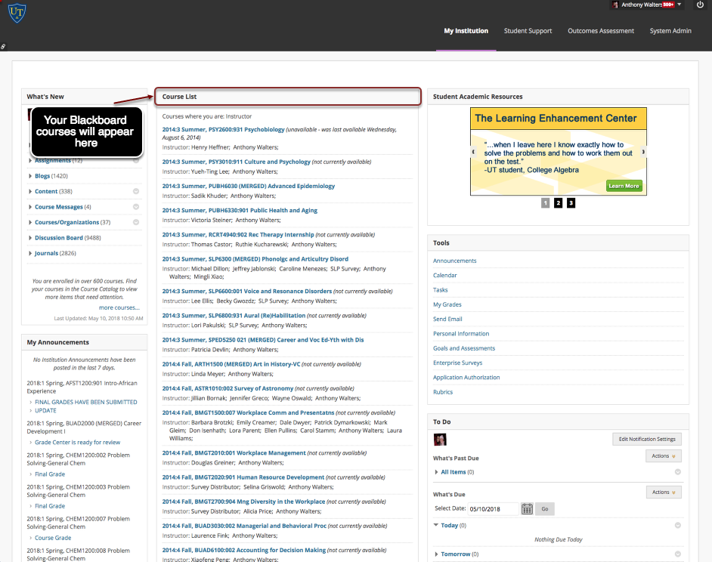Click the Discussion Board heading link
The height and width of the screenshot is (562, 712).
58,238
